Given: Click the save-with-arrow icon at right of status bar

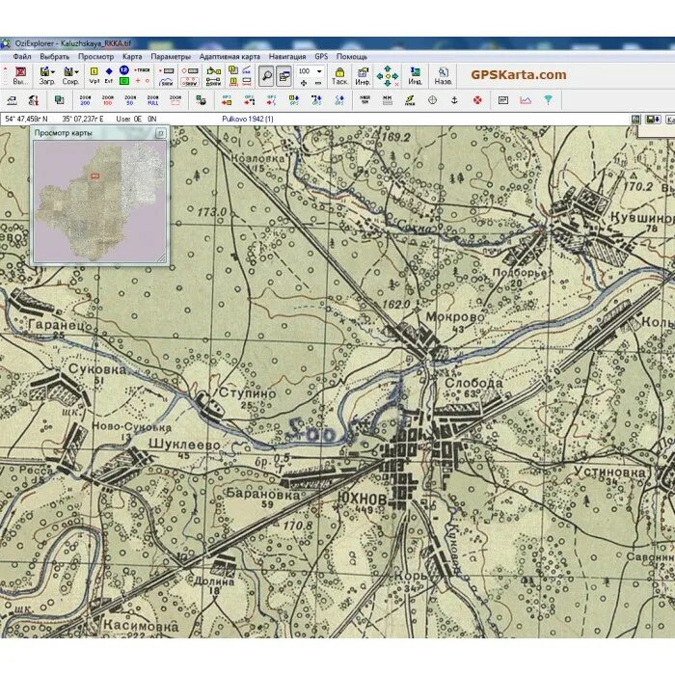Looking at the screenshot, I should click(x=653, y=120).
